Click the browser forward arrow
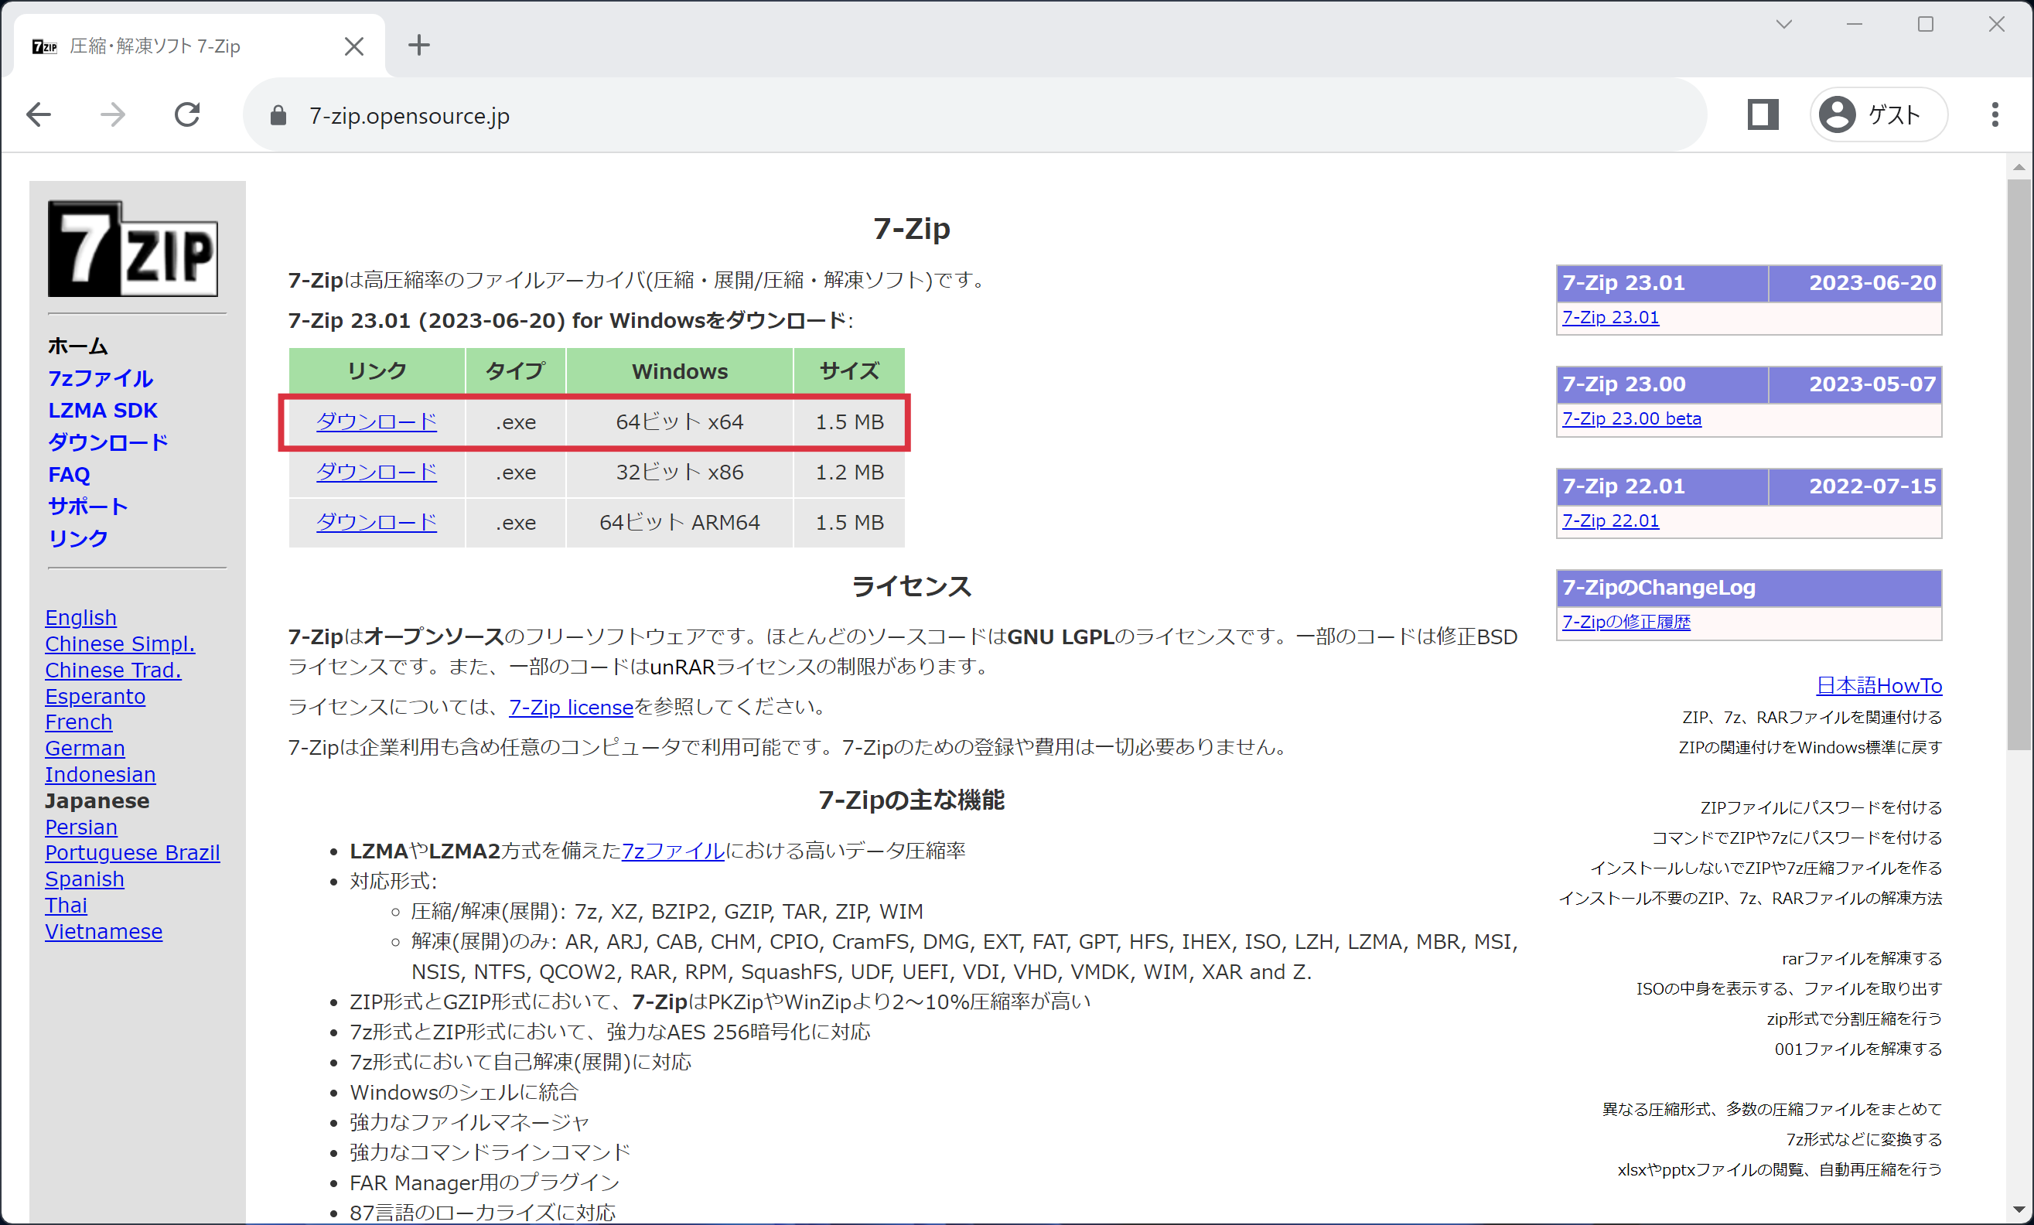Image resolution: width=2034 pixels, height=1225 pixels. (x=113, y=114)
